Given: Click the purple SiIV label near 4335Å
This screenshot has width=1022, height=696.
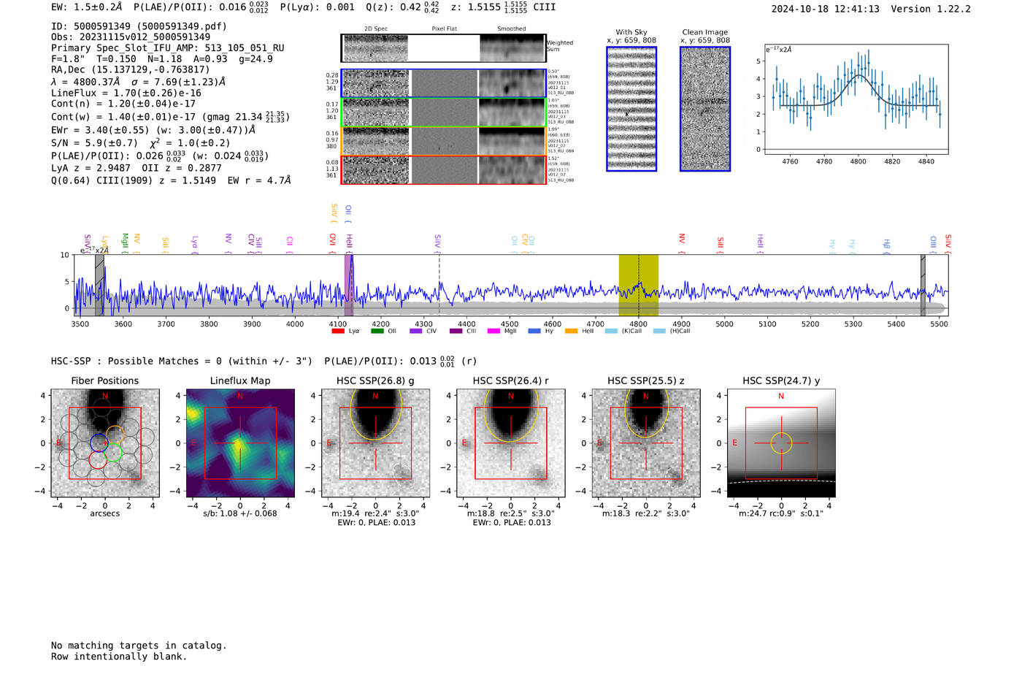Looking at the screenshot, I should pos(438,242).
